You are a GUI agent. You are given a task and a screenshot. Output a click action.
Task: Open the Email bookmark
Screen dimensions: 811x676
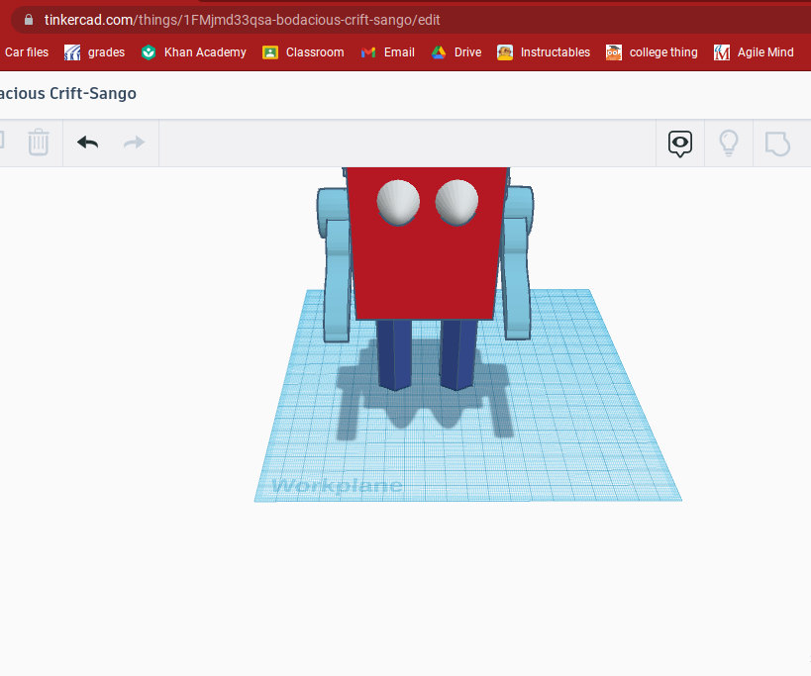point(387,52)
